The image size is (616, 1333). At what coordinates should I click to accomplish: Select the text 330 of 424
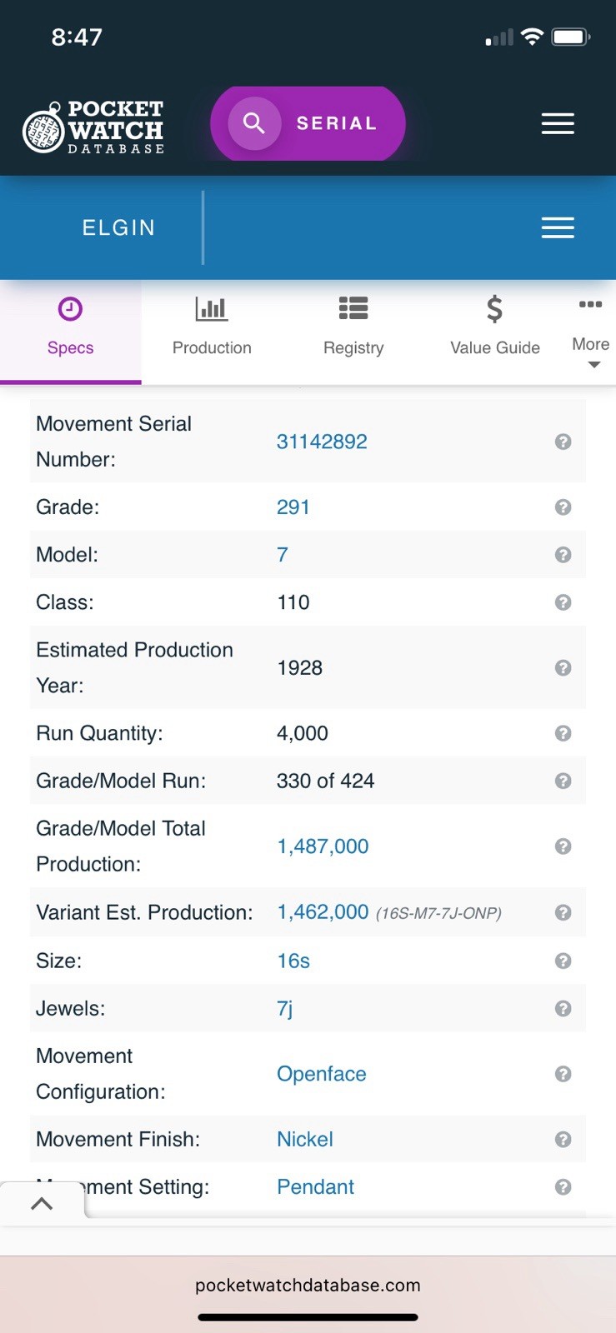pos(325,781)
